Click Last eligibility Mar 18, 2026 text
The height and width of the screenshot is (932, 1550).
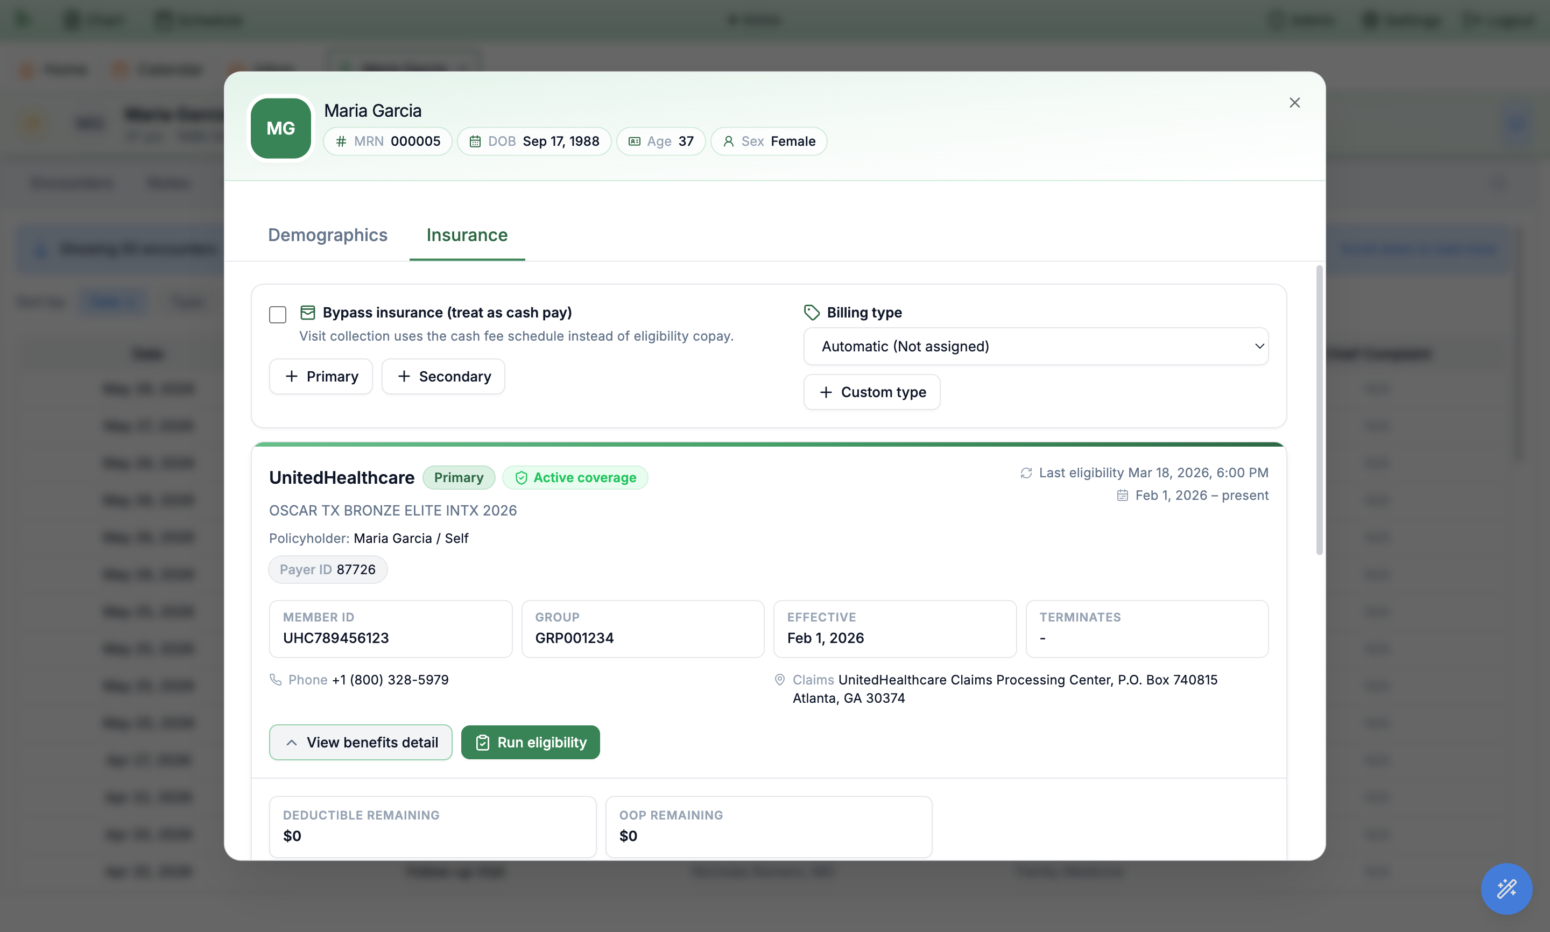click(x=1154, y=473)
